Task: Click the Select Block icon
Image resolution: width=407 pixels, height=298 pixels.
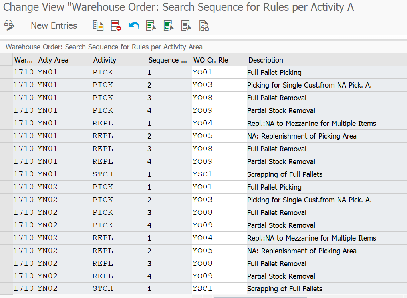Action: pos(169,26)
